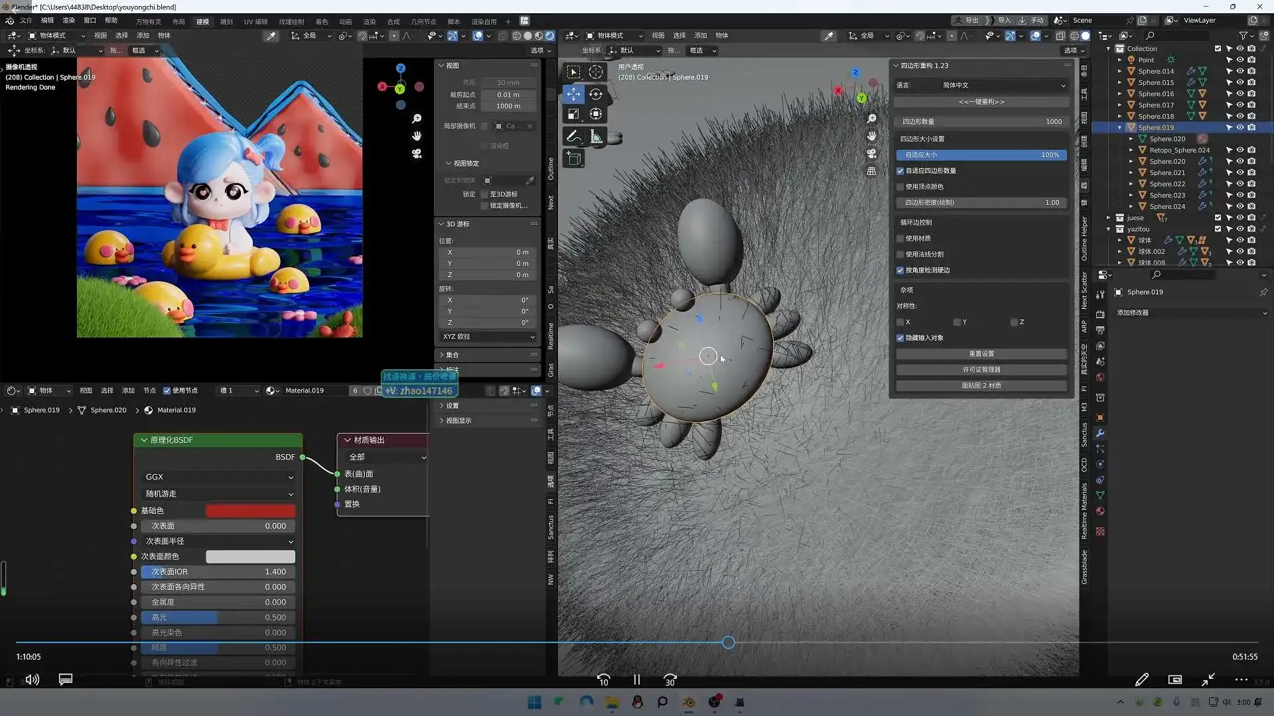The image size is (1274, 716).
Task: Click the Add Cube tool icon
Action: pyautogui.click(x=573, y=158)
